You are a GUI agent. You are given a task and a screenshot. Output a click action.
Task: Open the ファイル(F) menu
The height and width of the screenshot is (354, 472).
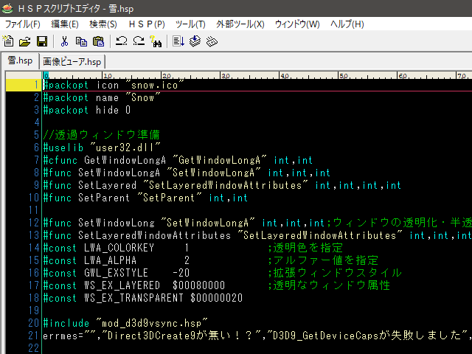point(23,24)
